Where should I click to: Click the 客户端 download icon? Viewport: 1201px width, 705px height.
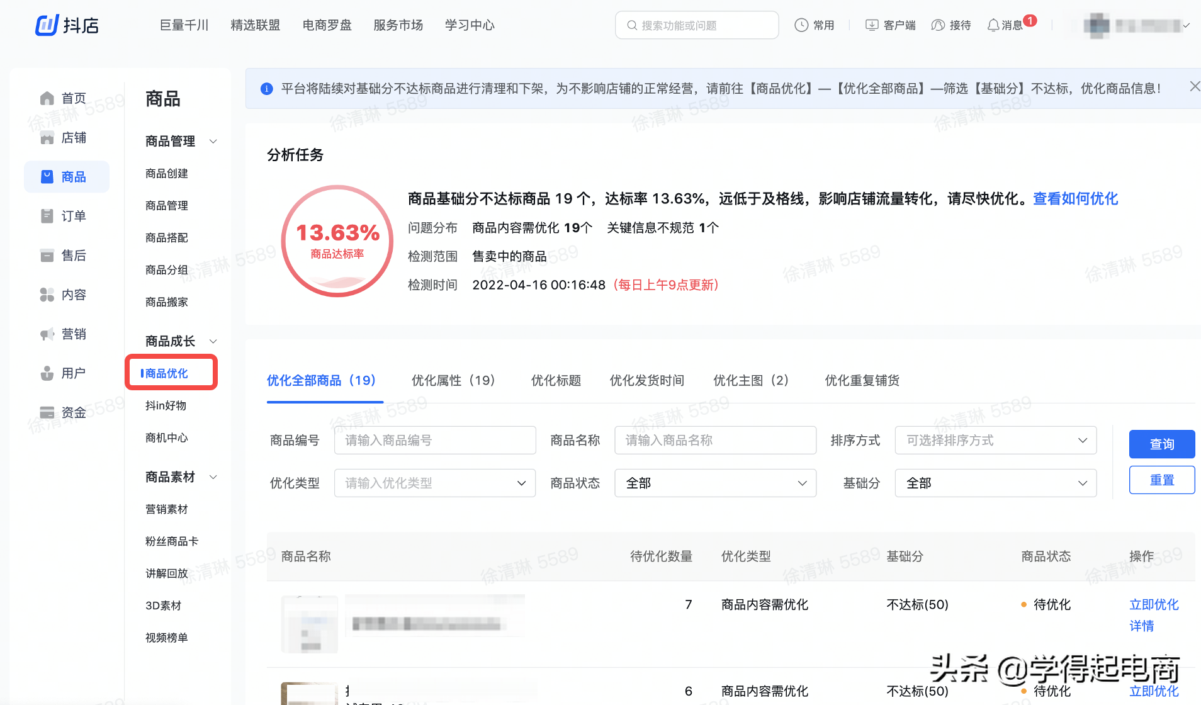[x=872, y=25]
